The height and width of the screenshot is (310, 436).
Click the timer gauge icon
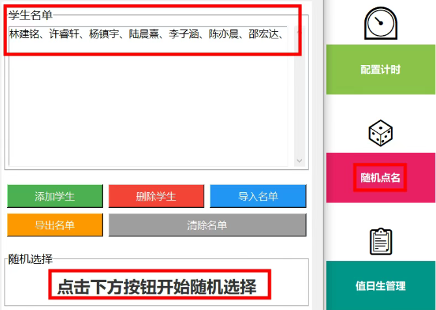[380, 24]
